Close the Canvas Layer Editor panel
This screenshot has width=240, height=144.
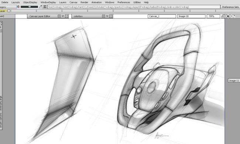[x=66, y=16]
